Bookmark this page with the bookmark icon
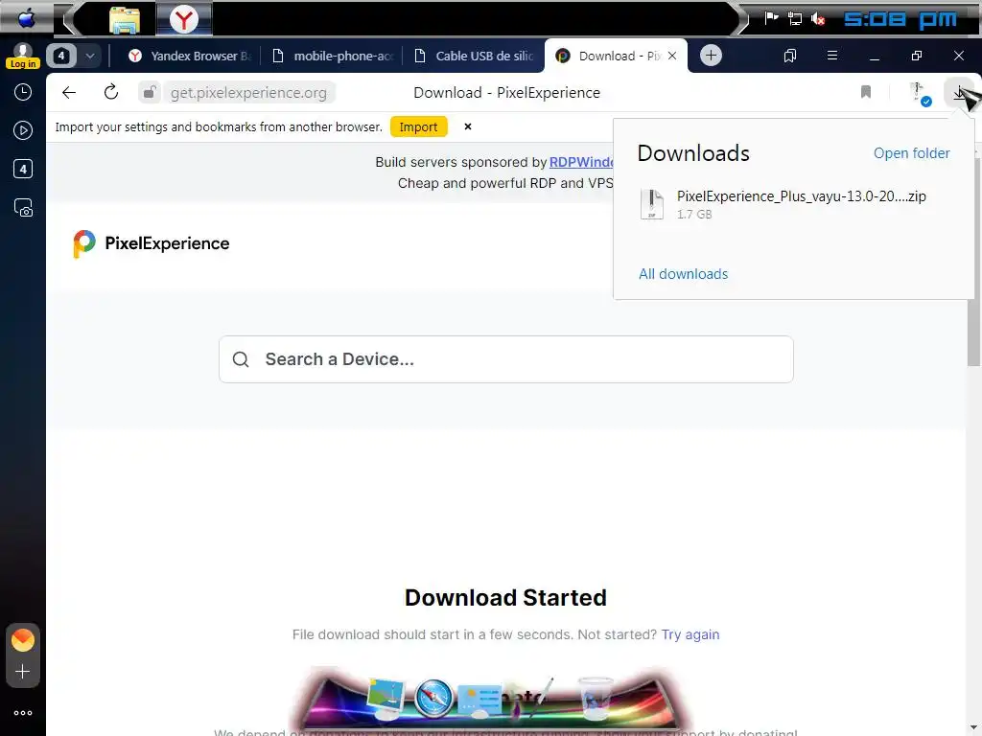Screen dimensions: 982x736 point(866,93)
